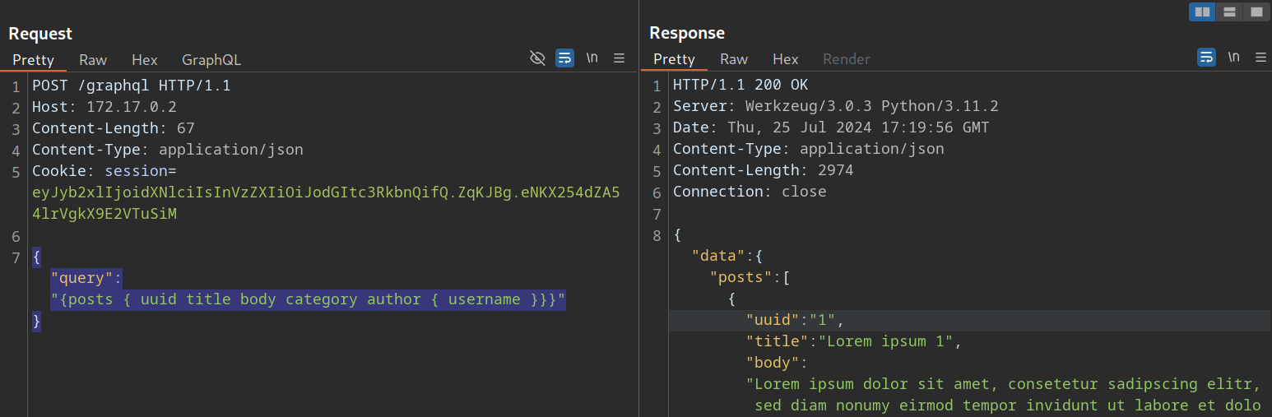Select combined single-pane layout icon

pos(1256,12)
